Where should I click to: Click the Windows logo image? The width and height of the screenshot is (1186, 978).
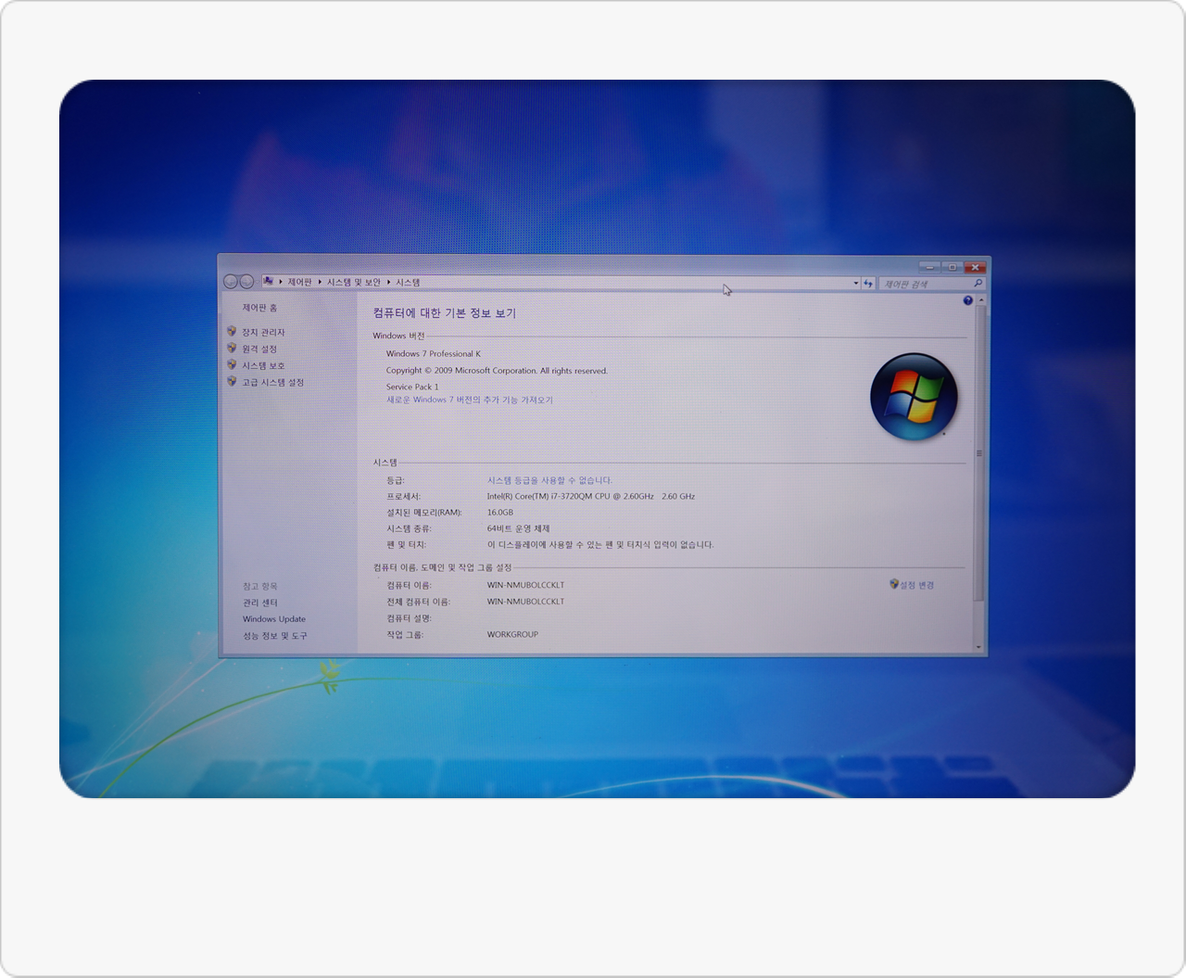(914, 396)
